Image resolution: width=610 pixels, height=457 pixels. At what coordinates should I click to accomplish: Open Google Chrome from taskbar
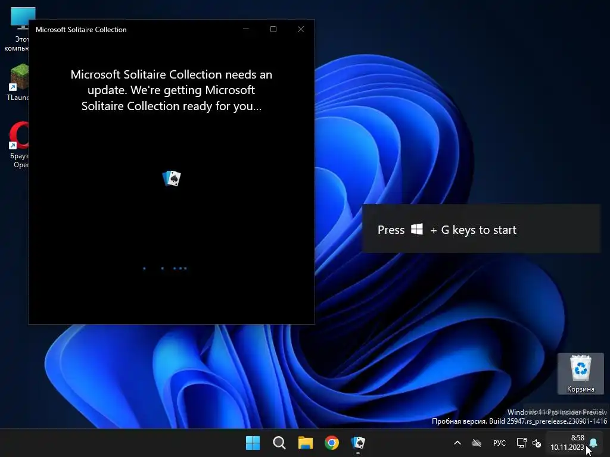coord(332,443)
